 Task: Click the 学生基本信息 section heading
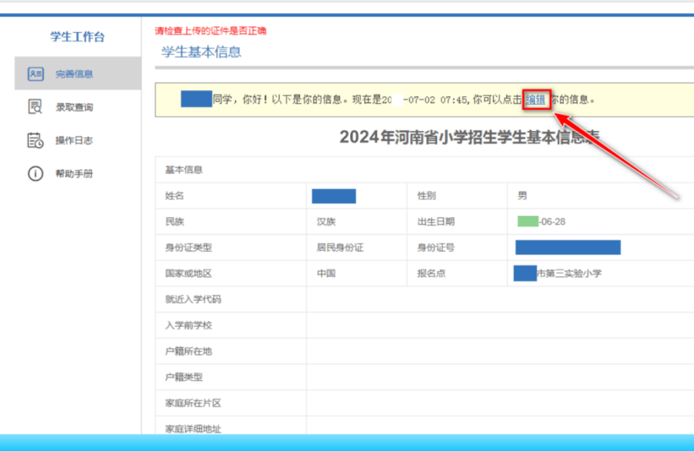click(201, 52)
